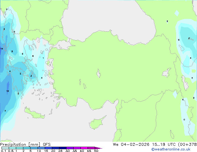Click the 20–25 mm dark blue swatch
The height and width of the screenshot is (152, 197).
click(x=55, y=148)
